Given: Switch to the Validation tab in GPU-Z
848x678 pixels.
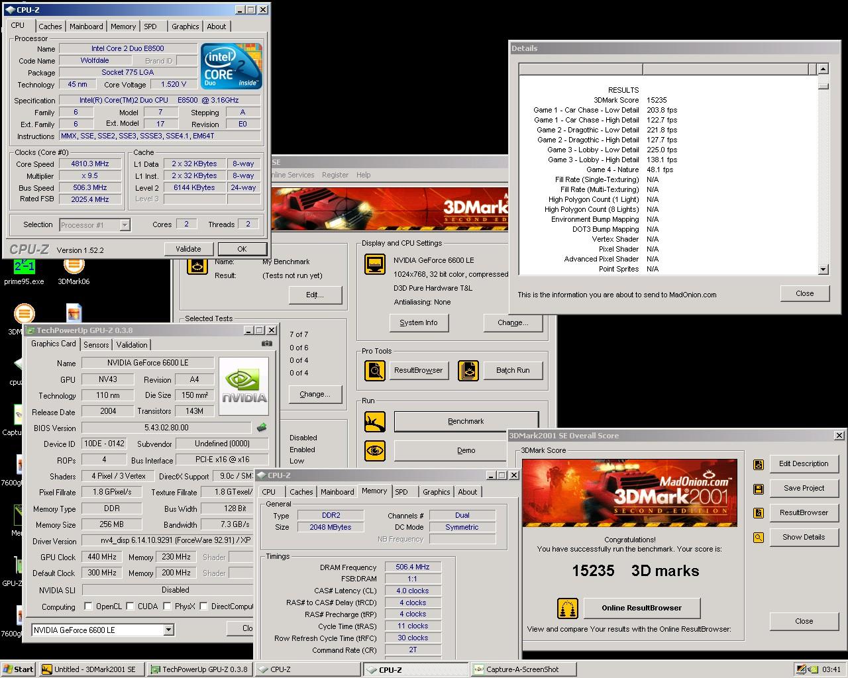Looking at the screenshot, I should coord(132,345).
